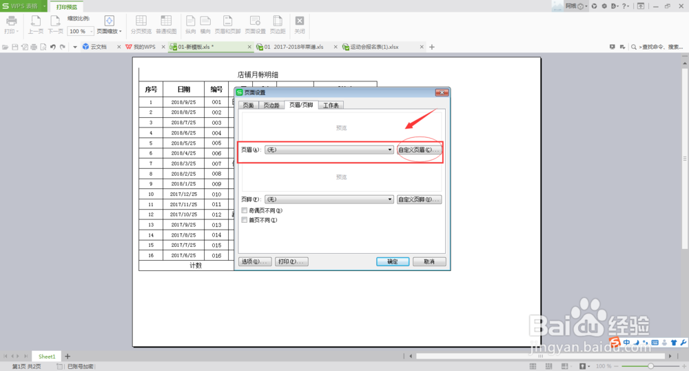Click the 选项 options button
This screenshot has height=371, width=689.
point(254,261)
